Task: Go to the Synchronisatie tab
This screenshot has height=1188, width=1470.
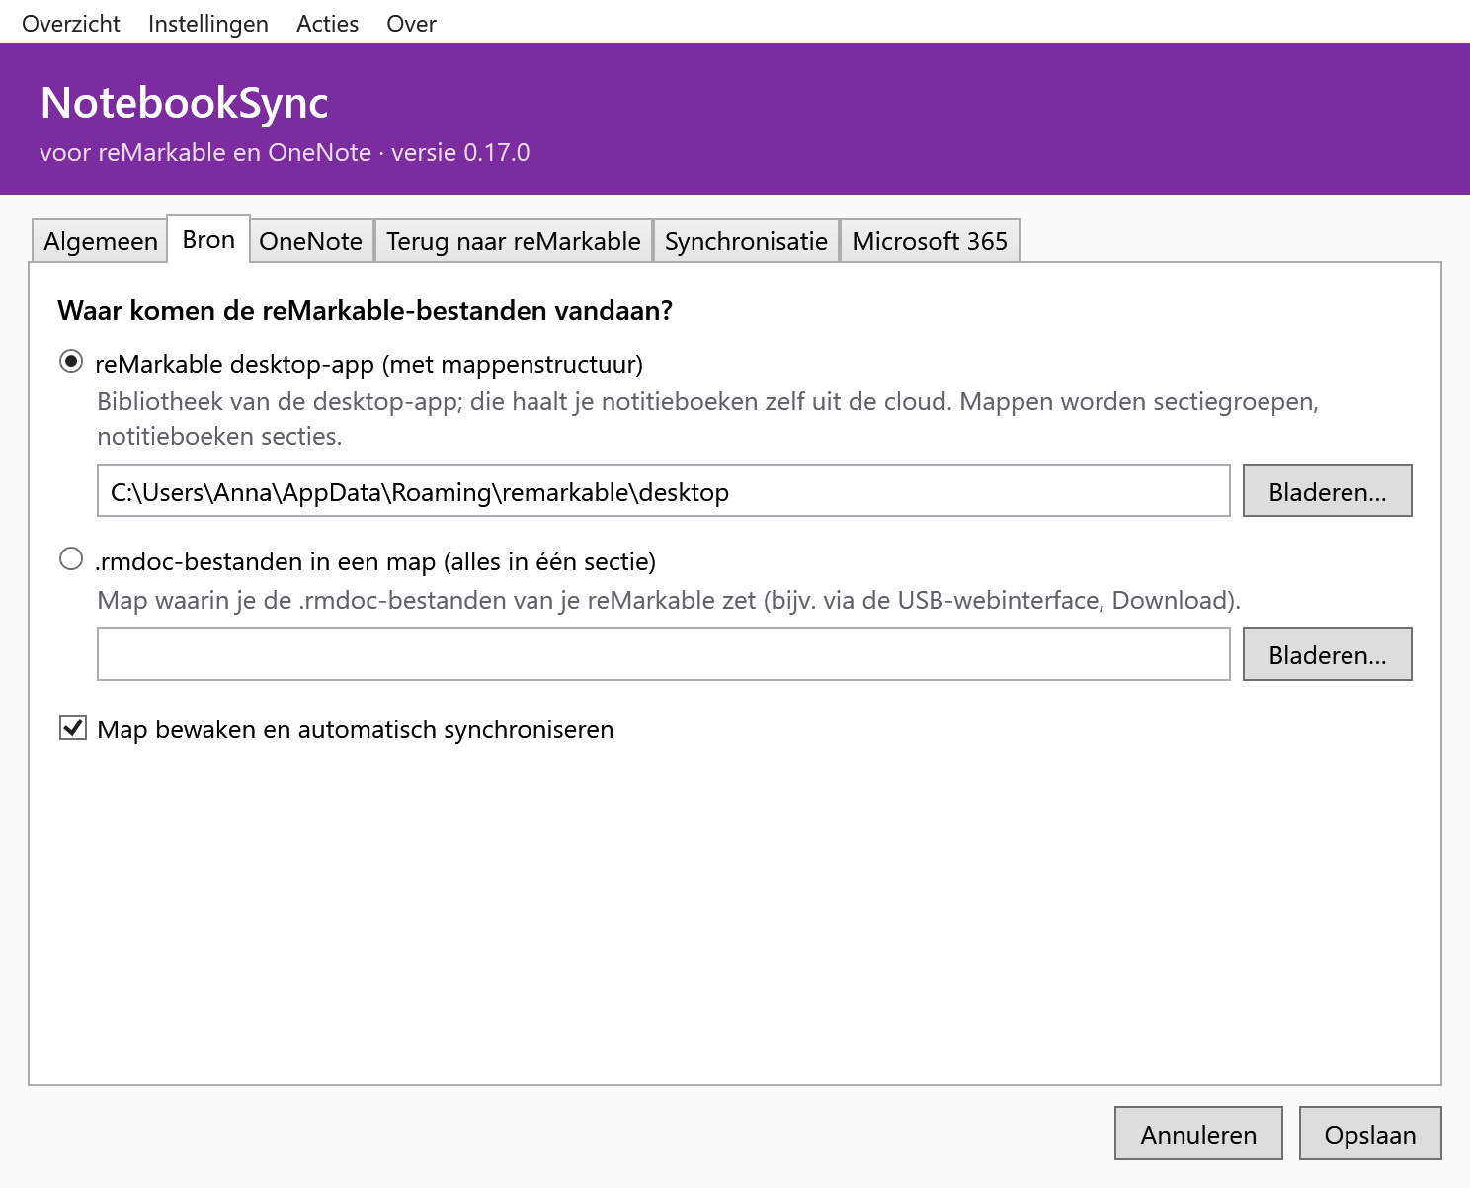Action: coord(746,241)
